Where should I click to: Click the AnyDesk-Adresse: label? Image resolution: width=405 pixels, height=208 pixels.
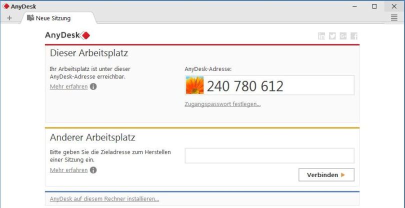(208, 69)
